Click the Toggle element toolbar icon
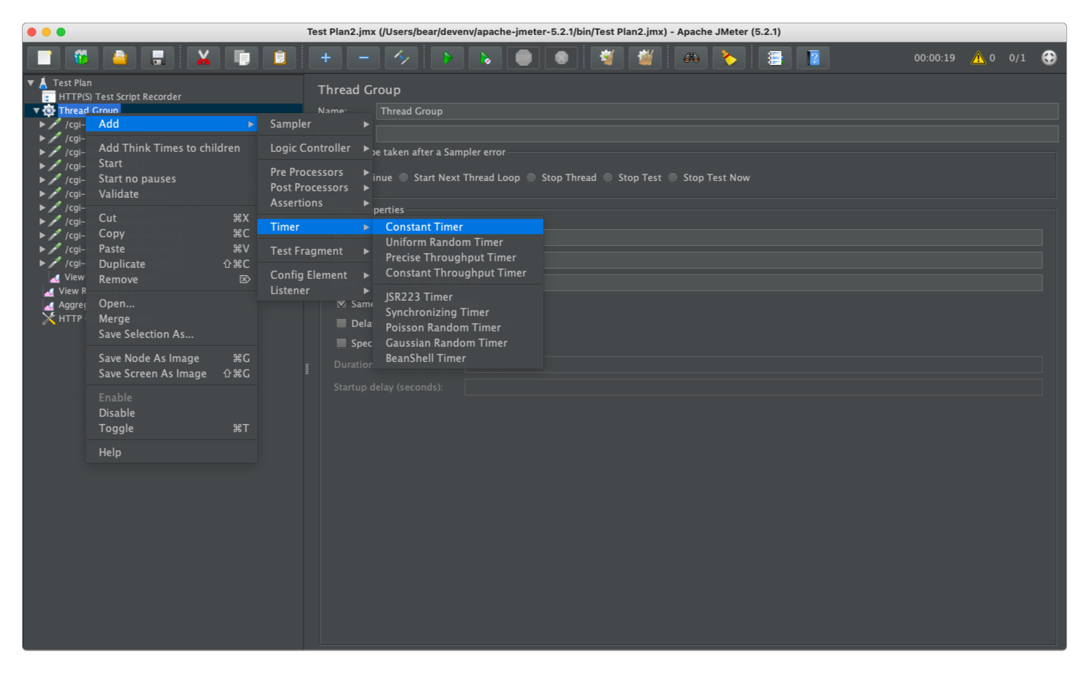Screen dimensions: 1089x673 pyautogui.click(x=401, y=58)
